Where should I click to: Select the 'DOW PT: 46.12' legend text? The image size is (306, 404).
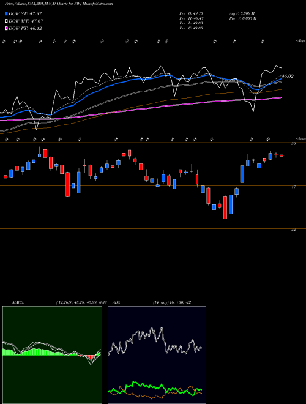25,28
